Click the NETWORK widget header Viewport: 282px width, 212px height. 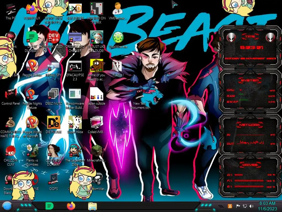point(250,125)
